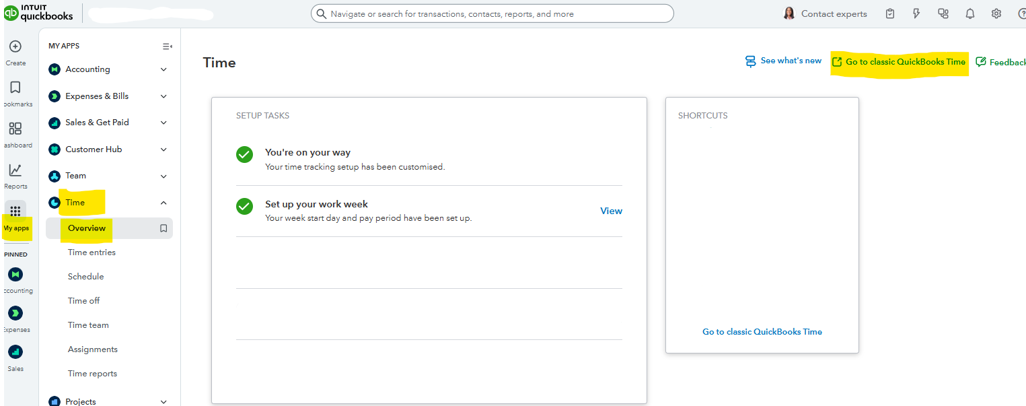
Task: Expand the Team section chevron
Action: pyautogui.click(x=163, y=176)
